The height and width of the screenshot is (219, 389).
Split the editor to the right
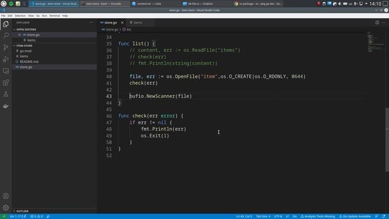point(377,23)
